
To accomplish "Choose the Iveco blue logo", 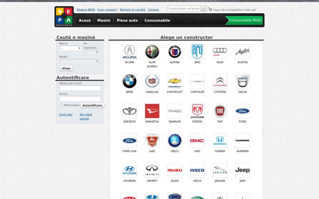I will 197,170.
